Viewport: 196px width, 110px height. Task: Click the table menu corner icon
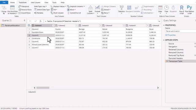coord(29,26)
